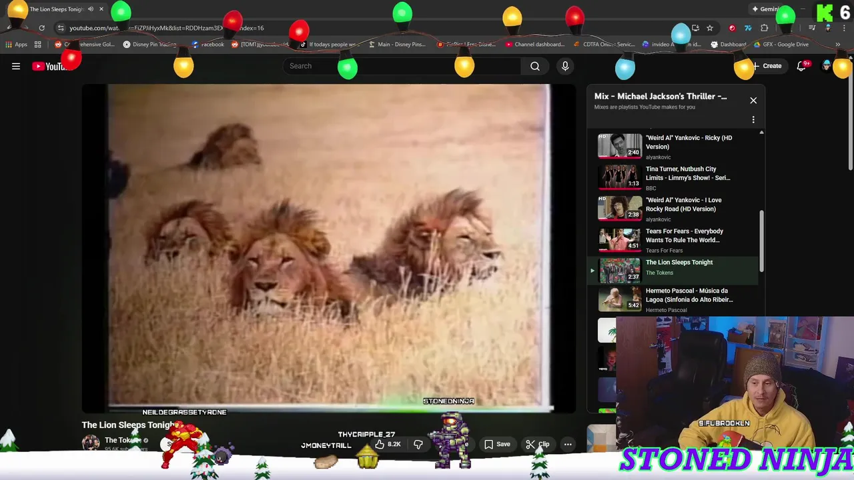Show more bookmarks with the overflow chevron
This screenshot has height=480, width=854.
[x=837, y=45]
